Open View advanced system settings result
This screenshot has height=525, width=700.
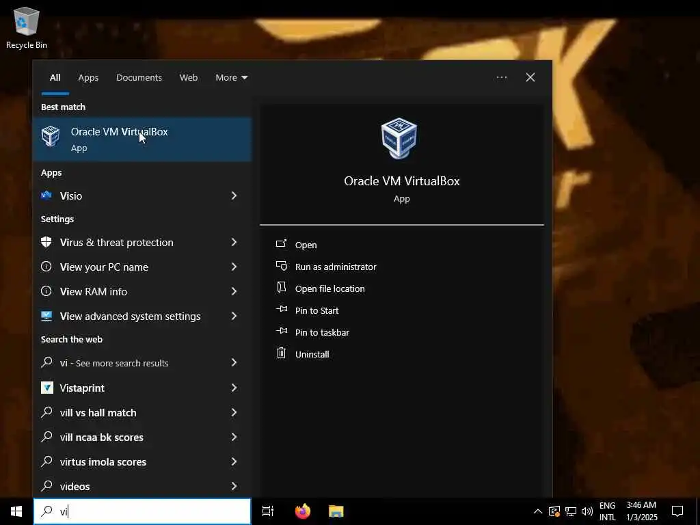pyautogui.click(x=142, y=316)
